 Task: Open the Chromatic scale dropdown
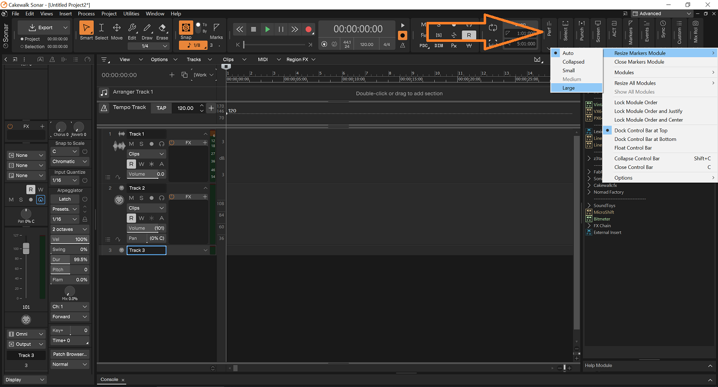point(70,161)
